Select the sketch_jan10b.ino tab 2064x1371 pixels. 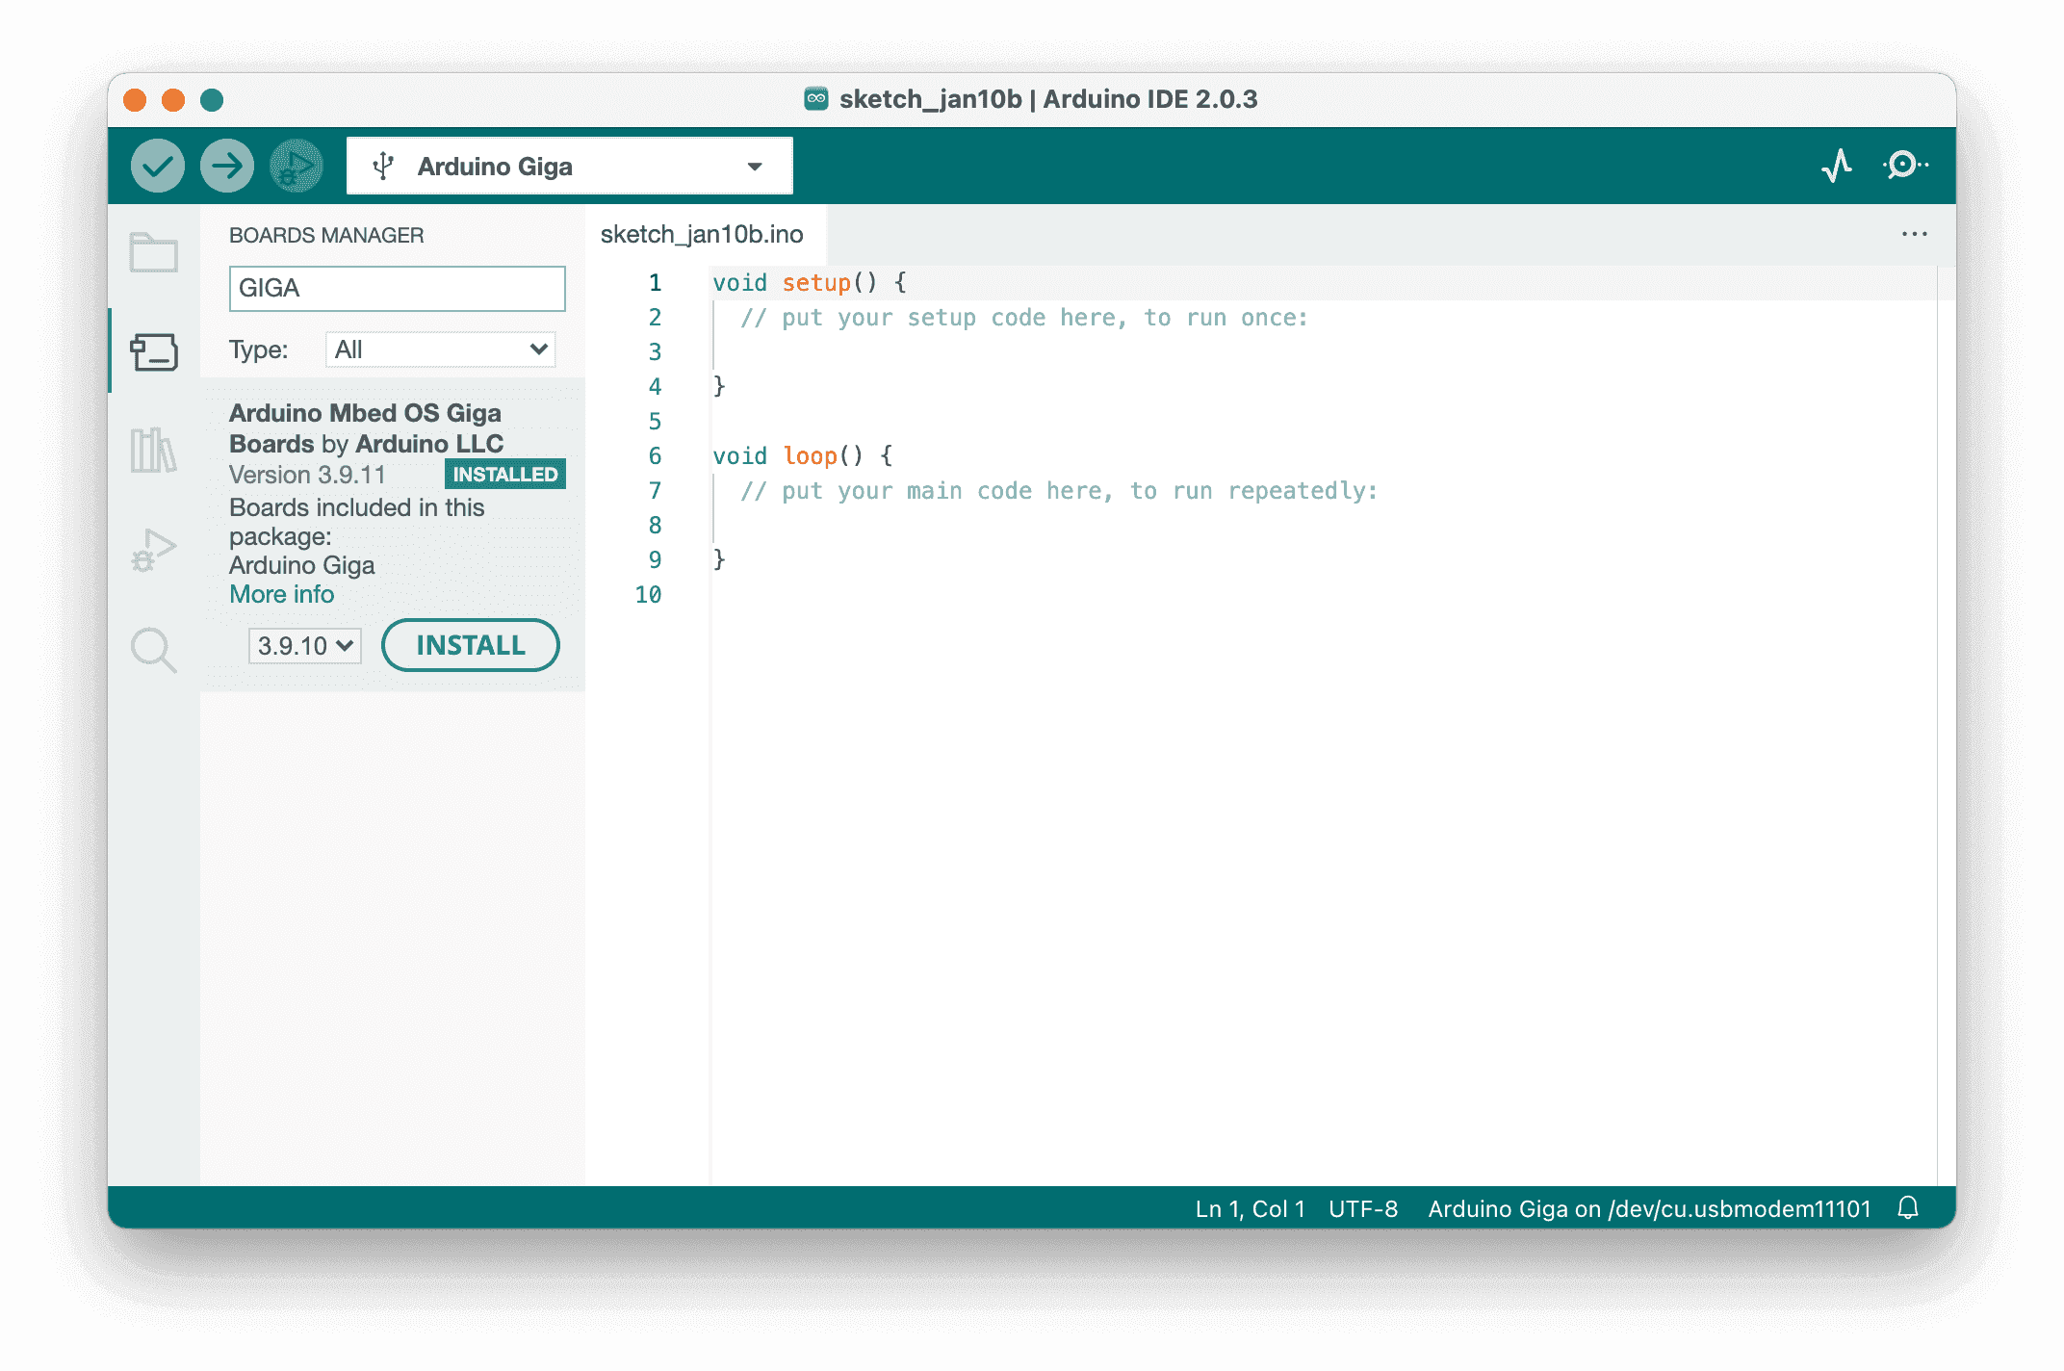click(x=702, y=235)
